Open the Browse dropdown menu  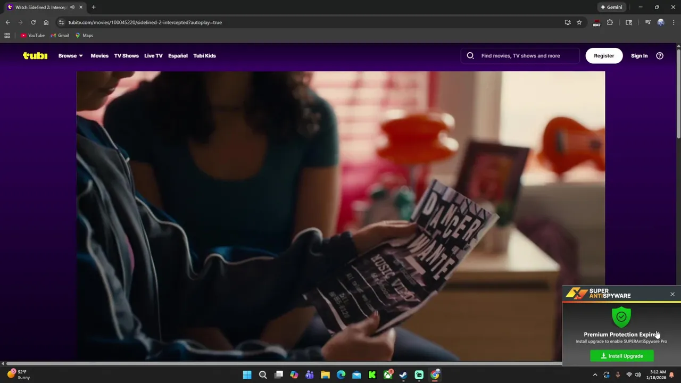[x=70, y=55]
